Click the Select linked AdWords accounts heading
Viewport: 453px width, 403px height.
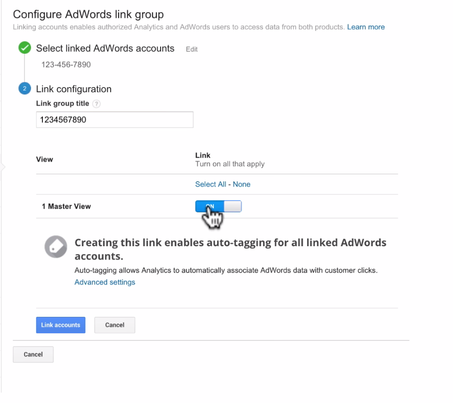(x=105, y=48)
